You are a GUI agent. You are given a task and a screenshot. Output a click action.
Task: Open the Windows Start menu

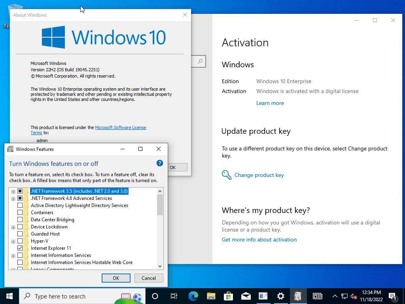point(9,296)
